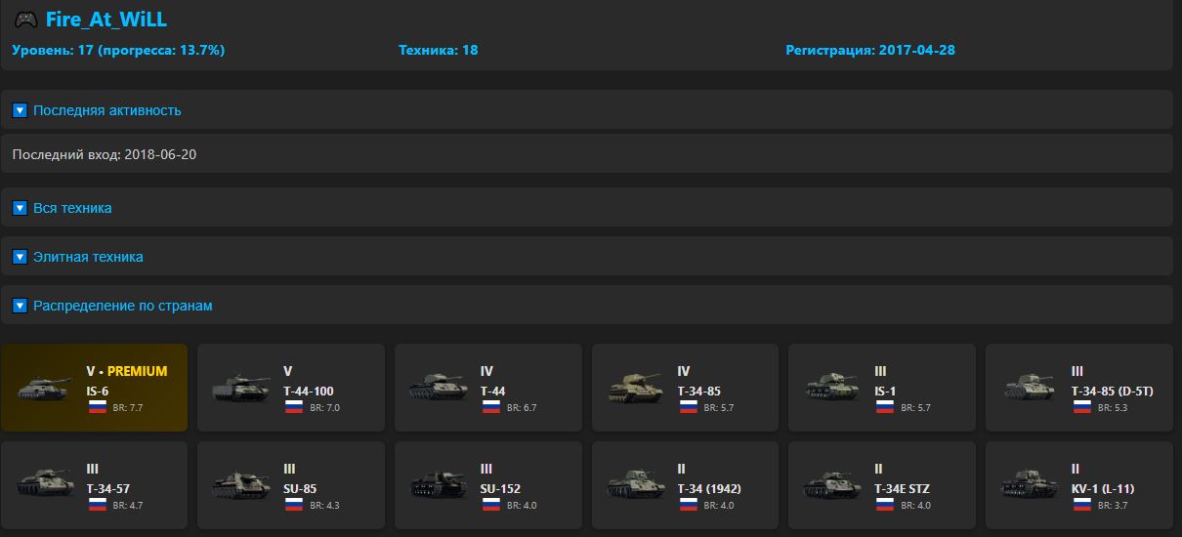Click the T-44-100 tank image
This screenshot has height=537, width=1182.
click(x=241, y=388)
